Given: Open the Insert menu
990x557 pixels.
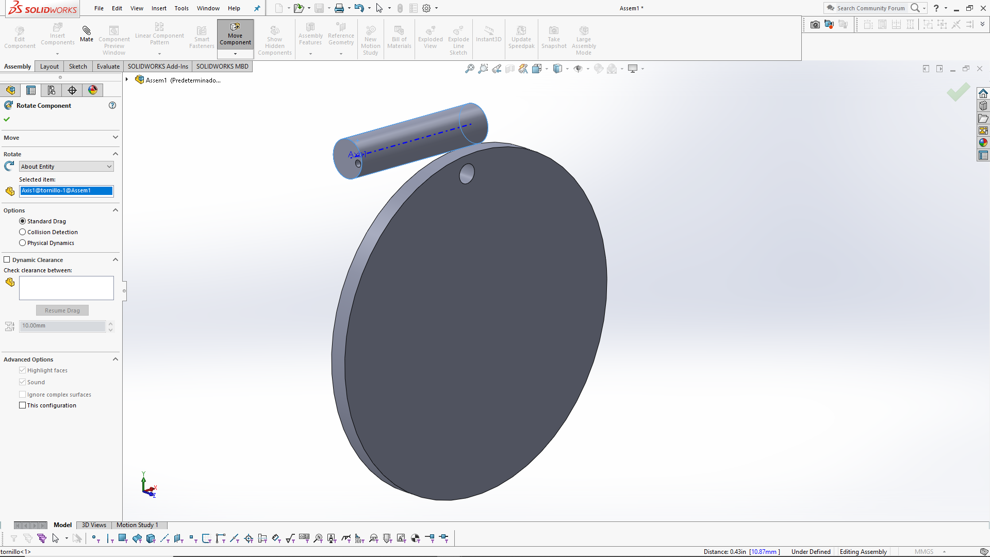Looking at the screenshot, I should coord(159,8).
